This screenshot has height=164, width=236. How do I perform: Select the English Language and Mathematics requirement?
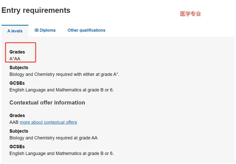[61, 90]
